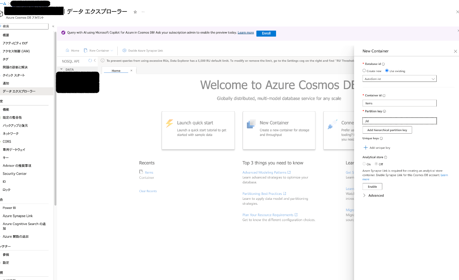Open the AutoGenList database dropdown
Viewport: 459px width, 280px height.
pos(399,79)
